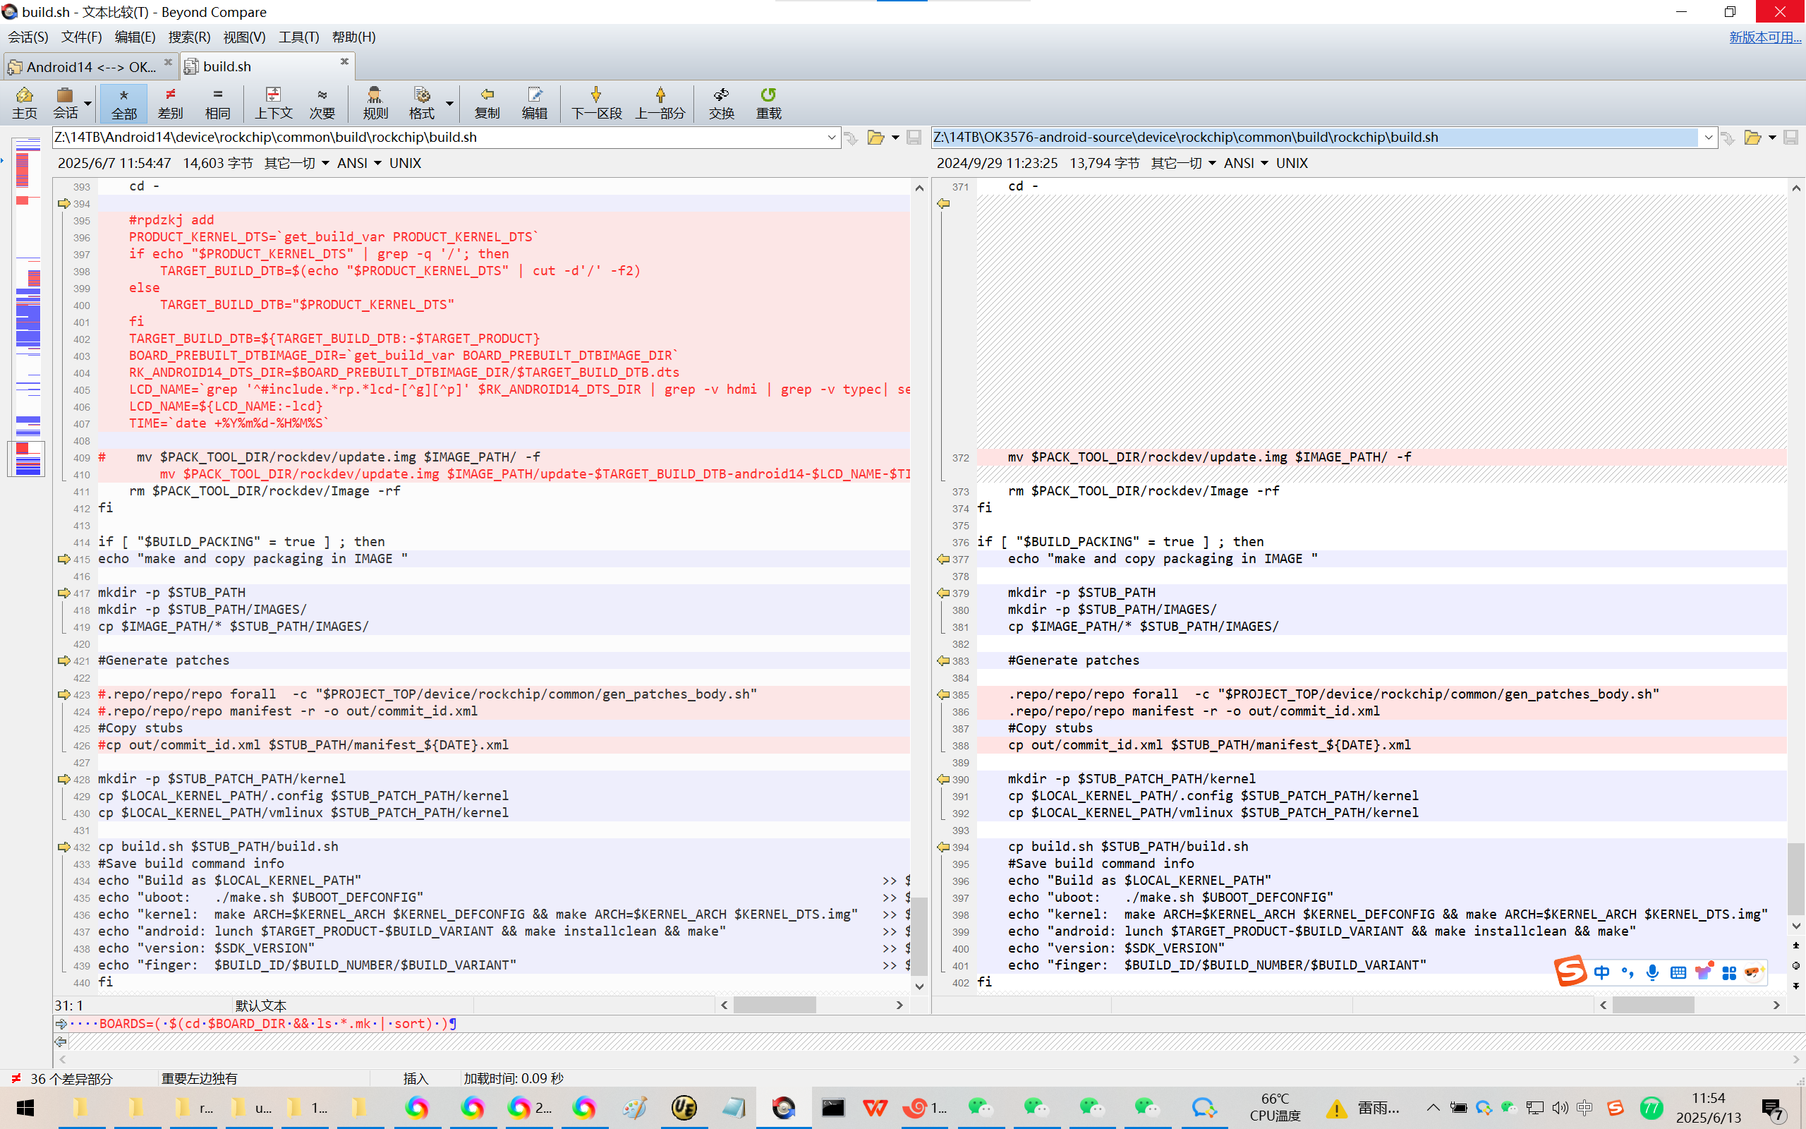
Task: Click the 新版本可用 update link
Action: point(1764,37)
